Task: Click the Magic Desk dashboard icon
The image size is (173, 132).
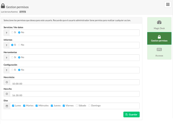Action: [159, 22]
